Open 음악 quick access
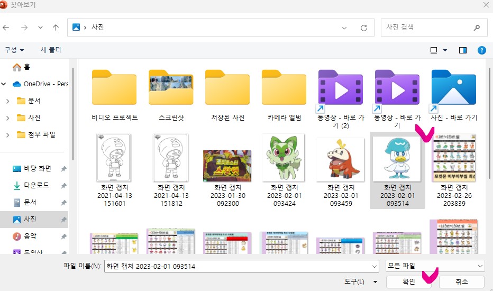The height and width of the screenshot is (291, 493). [x=24, y=237]
